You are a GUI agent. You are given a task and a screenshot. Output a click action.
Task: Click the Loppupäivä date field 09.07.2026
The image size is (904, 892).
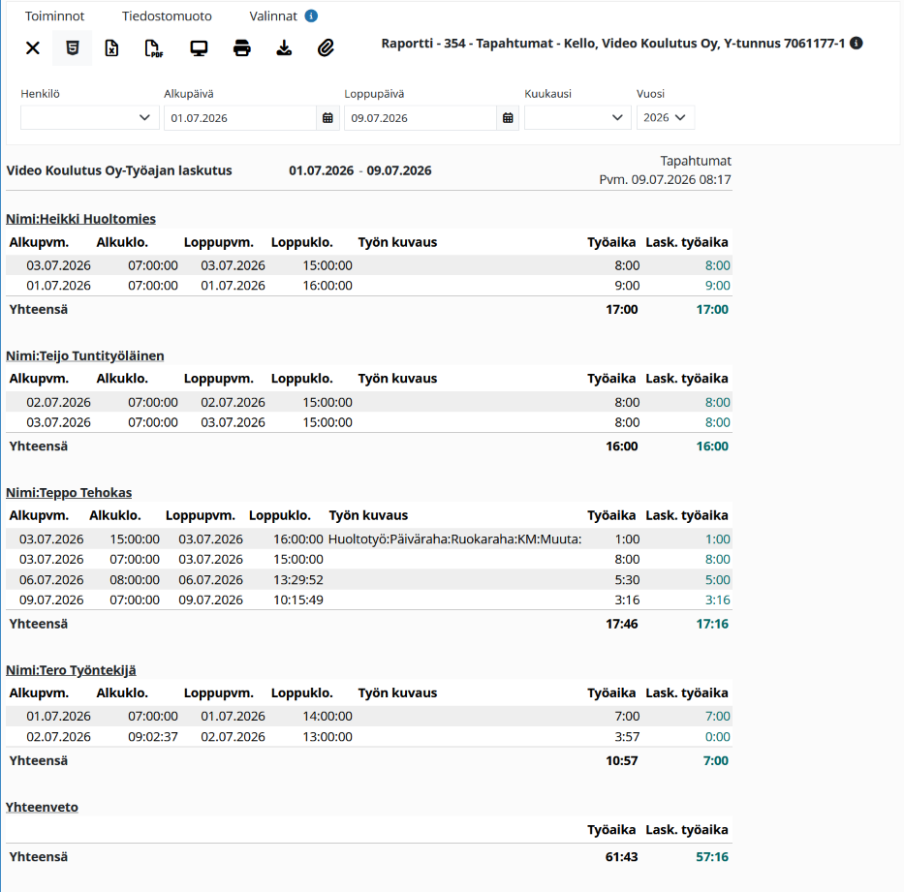(x=421, y=118)
